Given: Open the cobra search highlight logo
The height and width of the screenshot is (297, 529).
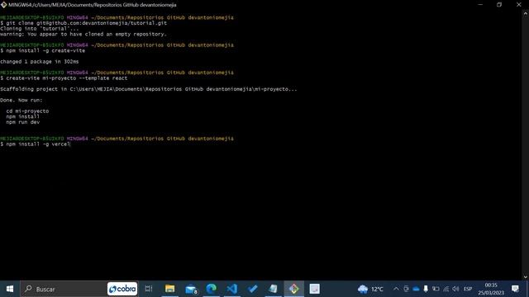Looking at the screenshot, I should coord(122,289).
